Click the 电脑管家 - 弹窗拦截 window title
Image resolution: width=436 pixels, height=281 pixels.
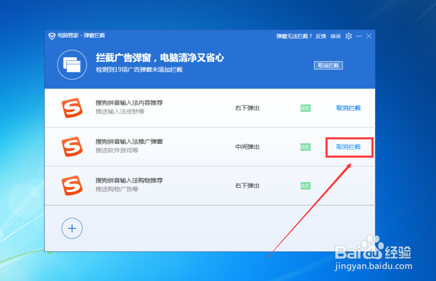pyautogui.click(x=81, y=36)
